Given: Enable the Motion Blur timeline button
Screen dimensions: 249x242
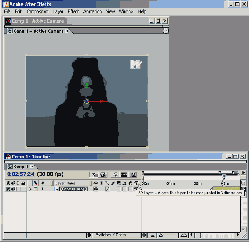Looking at the screenshot, I should (133, 175).
